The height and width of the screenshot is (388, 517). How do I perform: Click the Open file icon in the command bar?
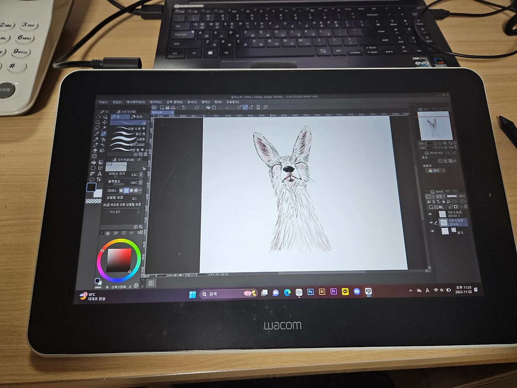tap(167, 108)
